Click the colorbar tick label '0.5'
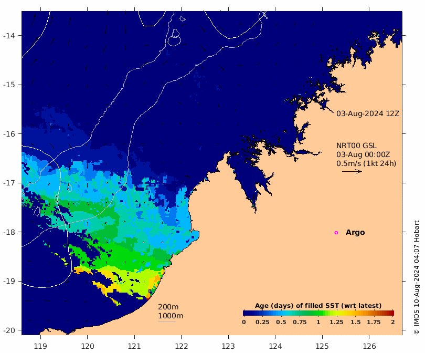Screen dimensions: 425x353 281,322
